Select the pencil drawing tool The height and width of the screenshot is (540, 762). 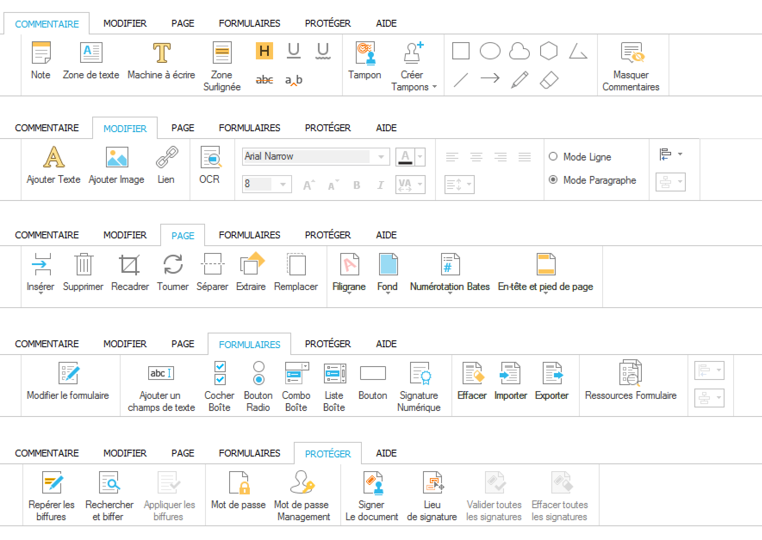pyautogui.click(x=519, y=80)
